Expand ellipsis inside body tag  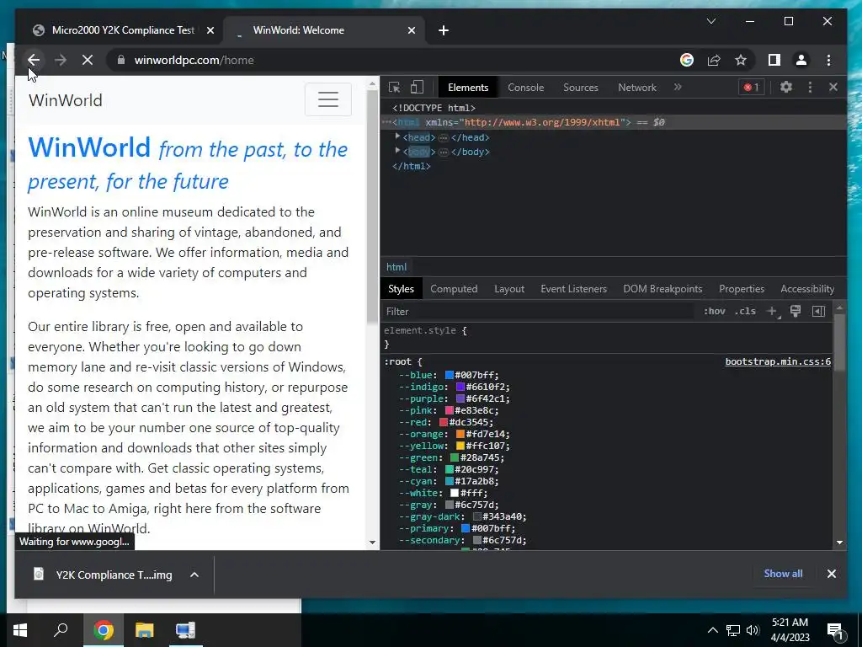(443, 152)
